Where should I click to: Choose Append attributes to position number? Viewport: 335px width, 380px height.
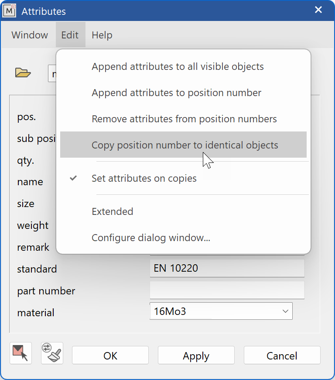(183, 93)
